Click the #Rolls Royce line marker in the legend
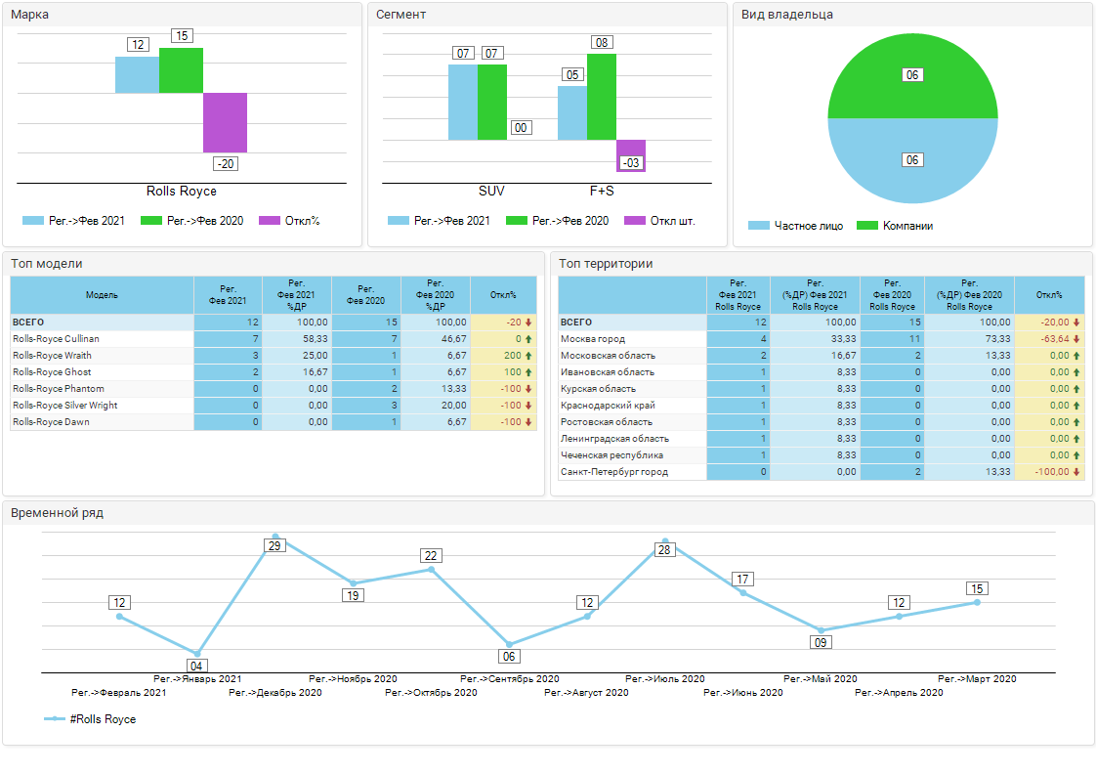Image resolution: width=1096 pixels, height=775 pixels. pyautogui.click(x=55, y=719)
